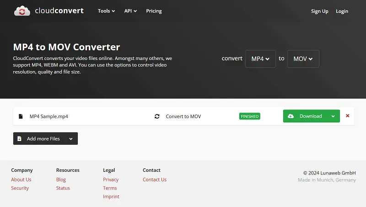Open the Status footer link
366x207 pixels.
63,188
